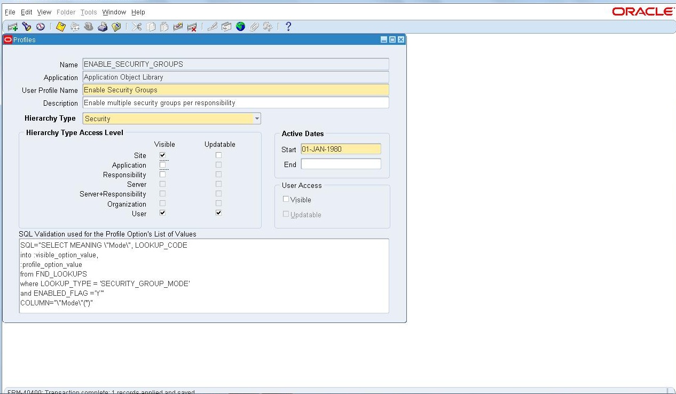Enable Application Visible checkbox

162,164
